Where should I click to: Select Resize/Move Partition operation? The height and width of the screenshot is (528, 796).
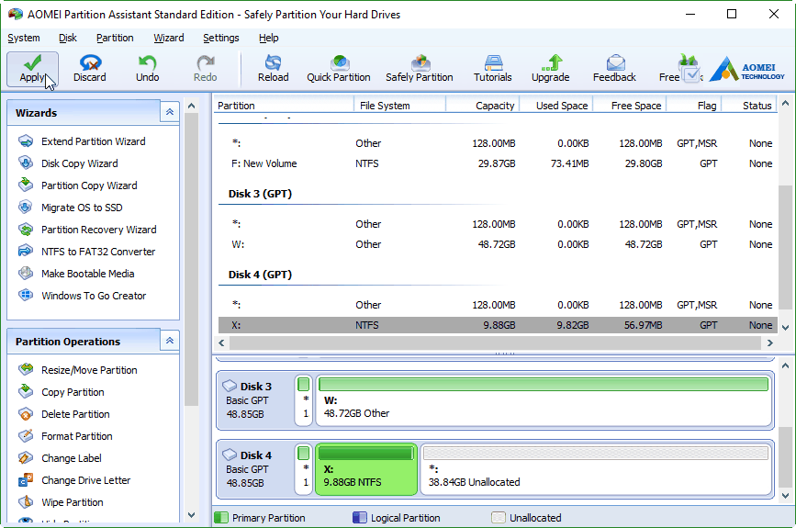[88, 370]
